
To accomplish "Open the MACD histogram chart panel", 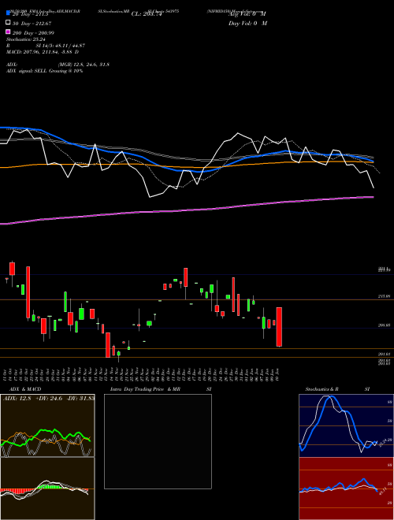I will [x=47, y=488].
